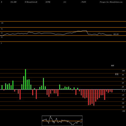Click the tallest green MR histogram bar
Screen dimensions: 126x126
[25, 79]
